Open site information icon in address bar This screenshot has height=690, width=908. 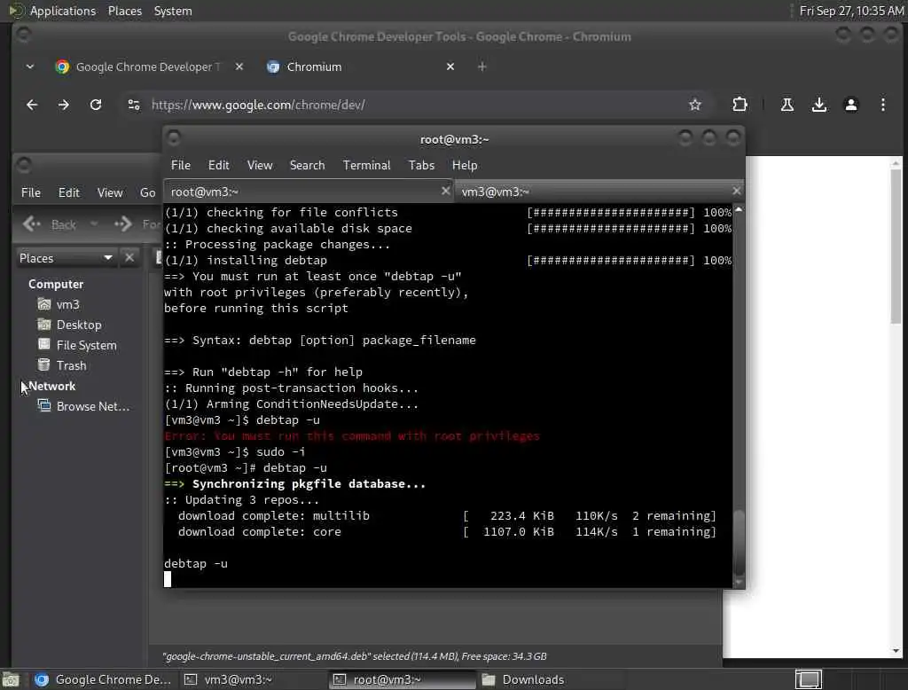click(134, 105)
